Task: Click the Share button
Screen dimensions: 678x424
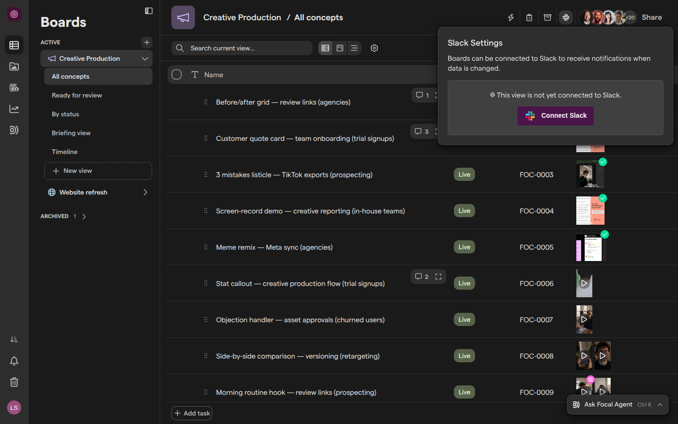Action: point(652,17)
